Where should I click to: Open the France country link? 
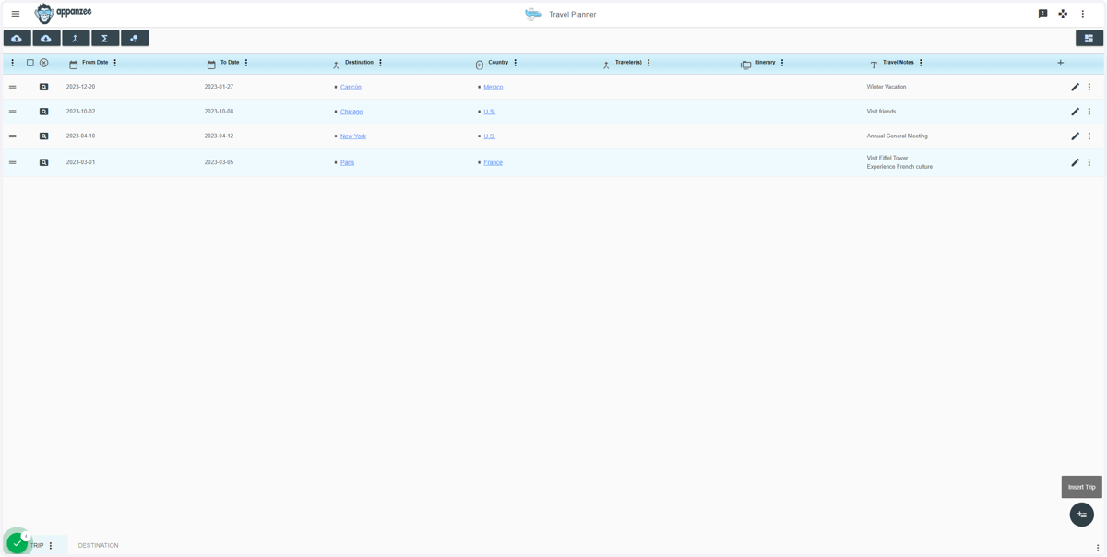494,162
